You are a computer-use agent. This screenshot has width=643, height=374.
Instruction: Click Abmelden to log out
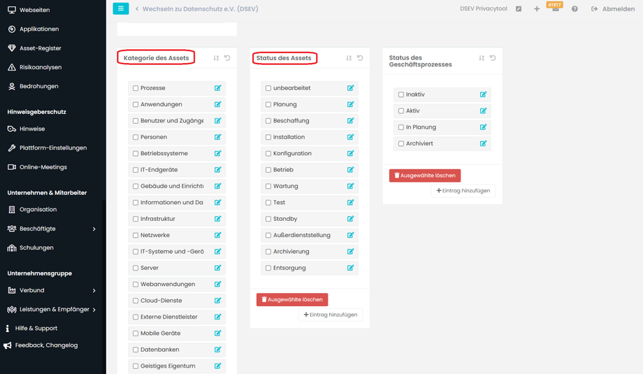613,9
